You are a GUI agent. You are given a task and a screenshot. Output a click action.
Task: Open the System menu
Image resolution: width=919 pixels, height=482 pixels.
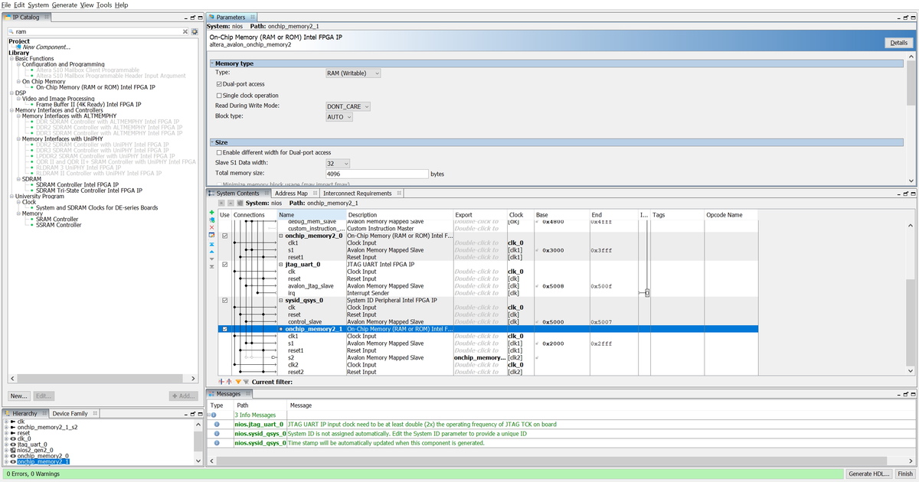tap(38, 5)
